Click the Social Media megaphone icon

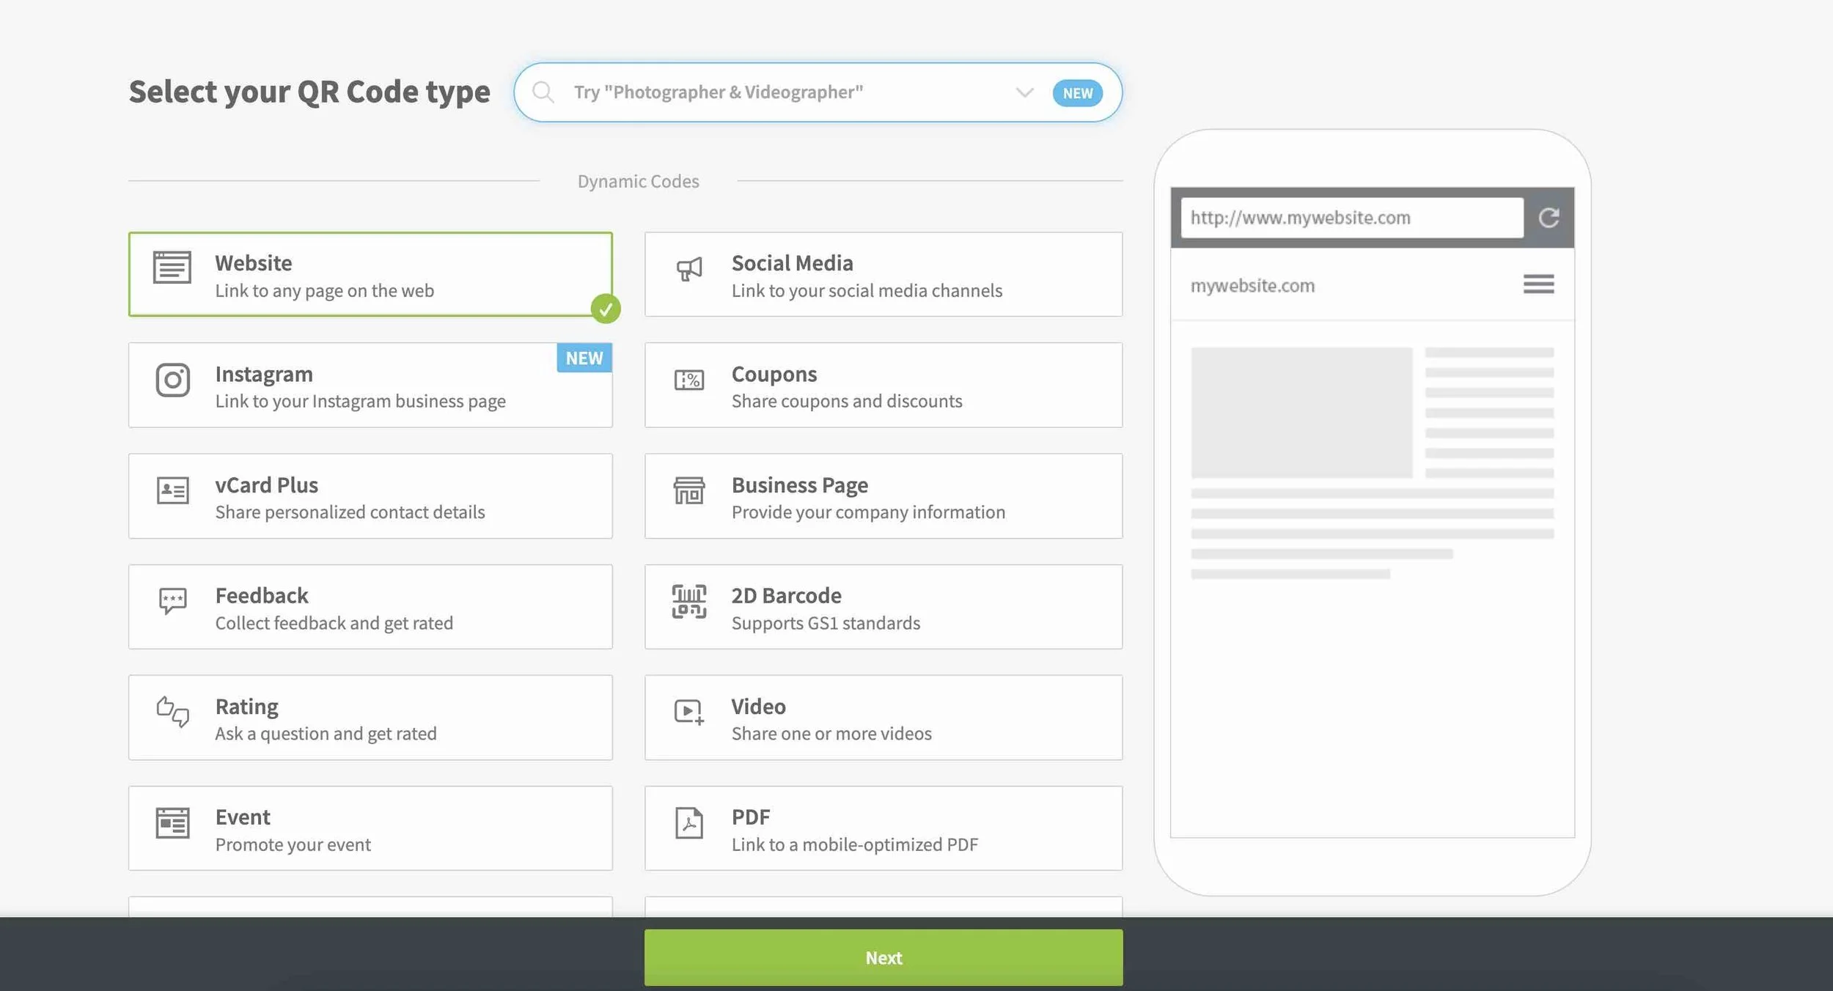(689, 269)
